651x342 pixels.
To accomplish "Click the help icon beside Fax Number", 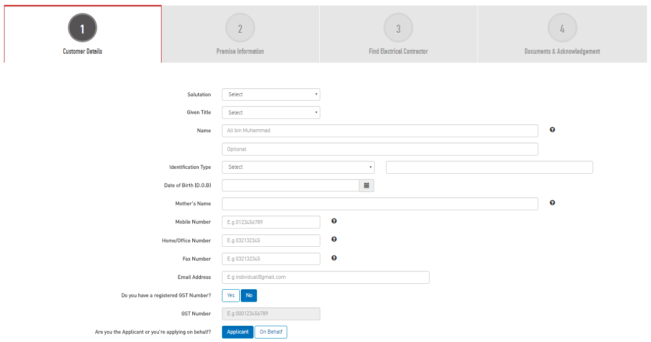I will click(x=334, y=258).
